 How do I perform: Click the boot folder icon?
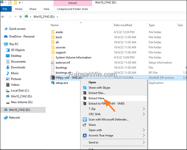pos(53,37)
